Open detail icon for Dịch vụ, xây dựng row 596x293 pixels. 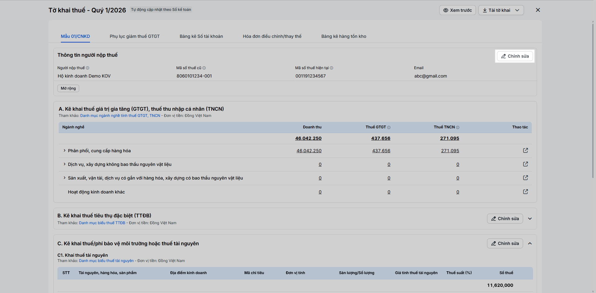525,164
